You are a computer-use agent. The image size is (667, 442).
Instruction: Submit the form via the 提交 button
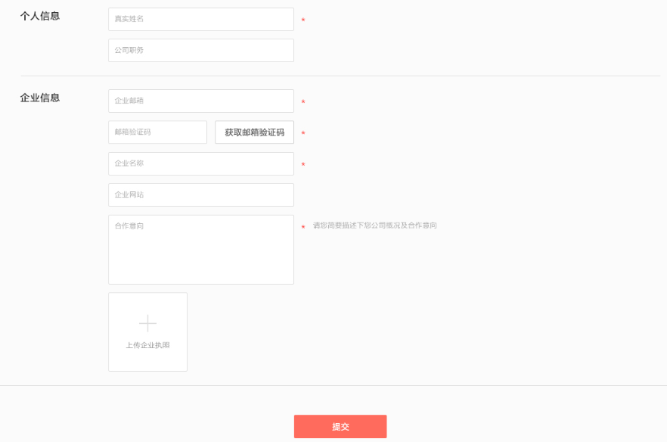[340, 426]
